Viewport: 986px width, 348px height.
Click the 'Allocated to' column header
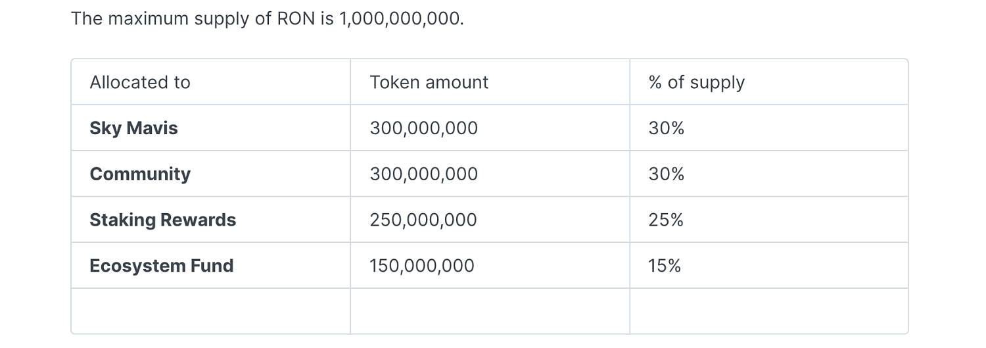[x=140, y=82]
